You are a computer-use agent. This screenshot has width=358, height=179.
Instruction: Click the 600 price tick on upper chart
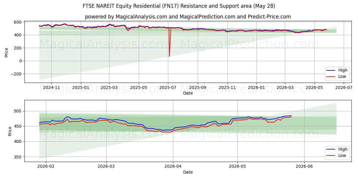[18, 22]
